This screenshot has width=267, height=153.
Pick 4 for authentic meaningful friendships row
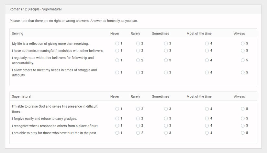(207, 51)
